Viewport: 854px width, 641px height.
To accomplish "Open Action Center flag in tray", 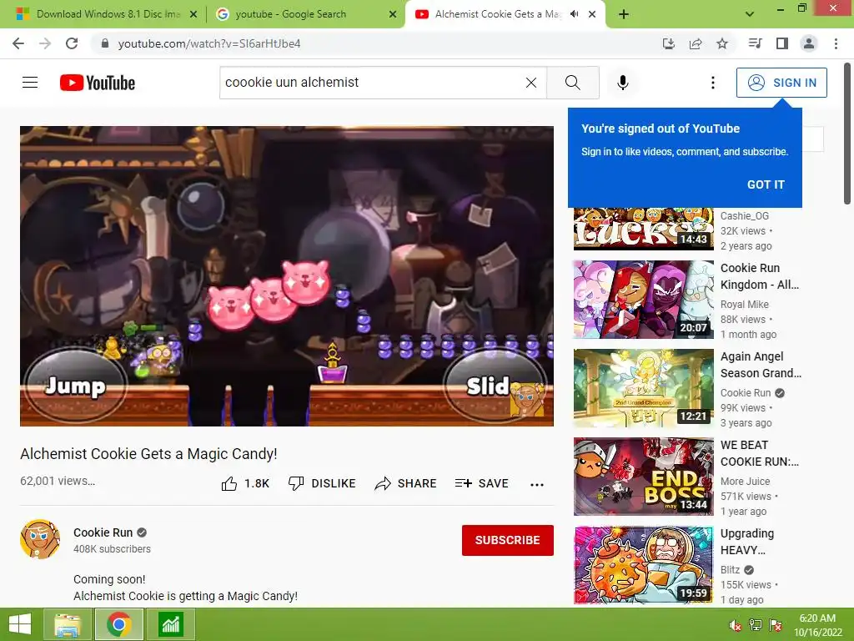I will [x=776, y=625].
